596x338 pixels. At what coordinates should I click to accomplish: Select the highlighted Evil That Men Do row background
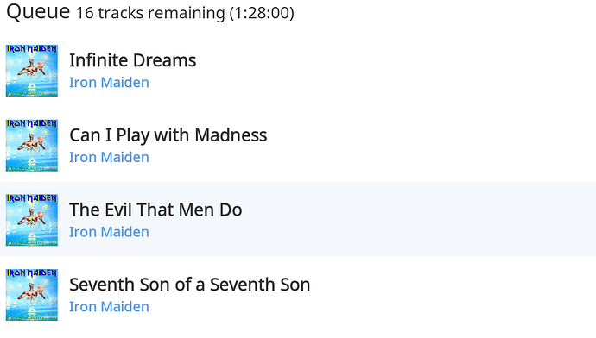coord(298,219)
